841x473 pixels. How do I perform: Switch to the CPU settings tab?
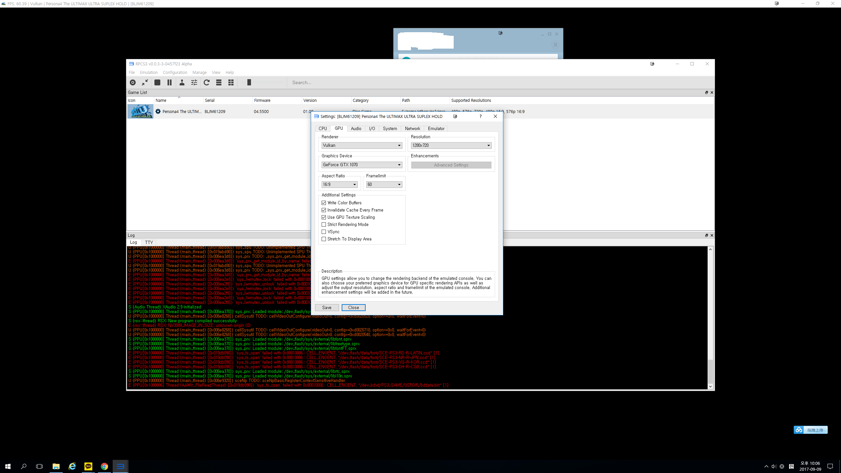tap(323, 128)
